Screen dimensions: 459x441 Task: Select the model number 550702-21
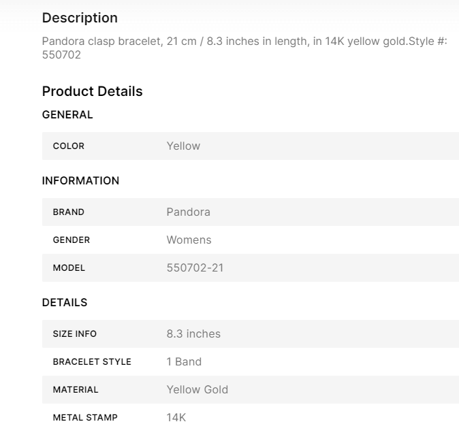[195, 267]
